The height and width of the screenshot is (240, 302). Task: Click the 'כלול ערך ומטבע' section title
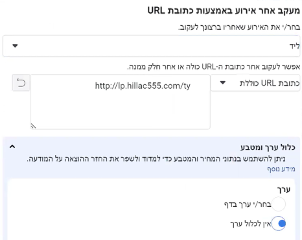coord(268,147)
